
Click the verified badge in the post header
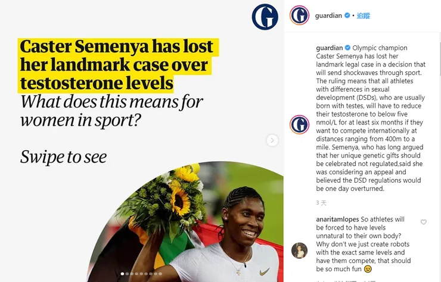pyautogui.click(x=347, y=16)
